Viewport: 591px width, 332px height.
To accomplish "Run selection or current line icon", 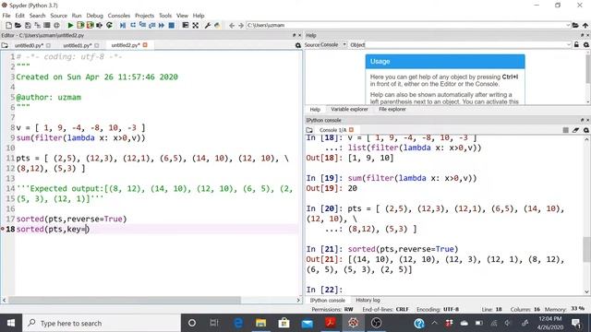I will [100, 25].
